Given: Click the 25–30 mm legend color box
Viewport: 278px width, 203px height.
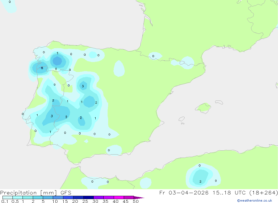Looking at the screenshot, I should (x=88, y=197).
